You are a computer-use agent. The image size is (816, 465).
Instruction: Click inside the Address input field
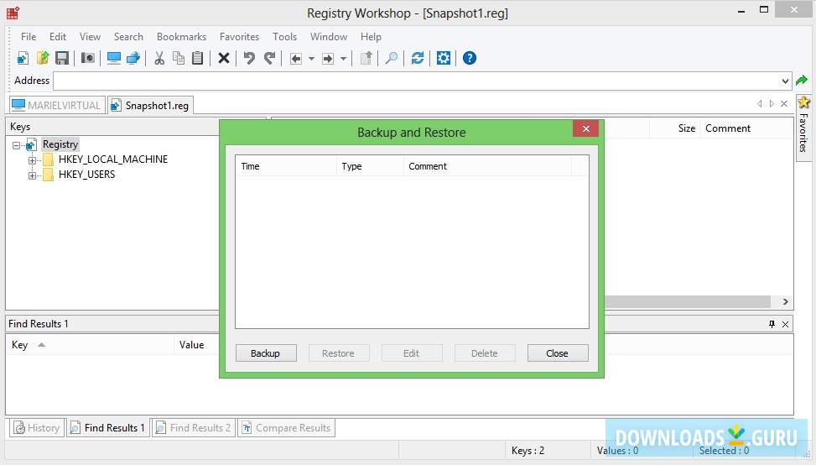coord(416,81)
